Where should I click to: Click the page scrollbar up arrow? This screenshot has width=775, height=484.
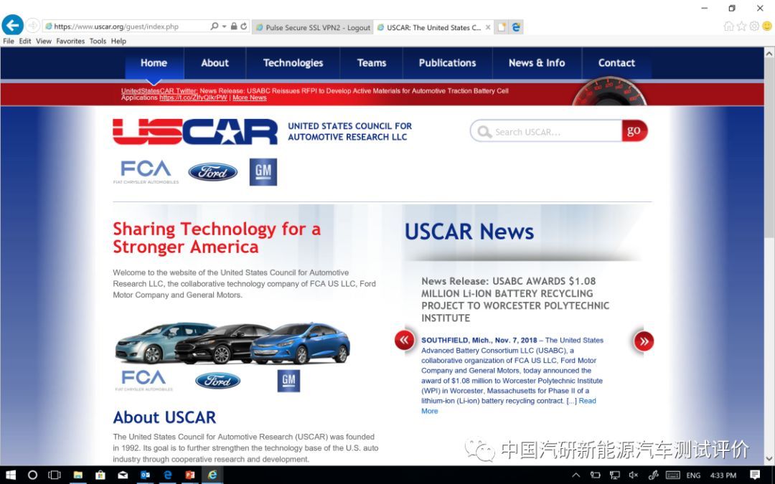pyautogui.click(x=769, y=53)
